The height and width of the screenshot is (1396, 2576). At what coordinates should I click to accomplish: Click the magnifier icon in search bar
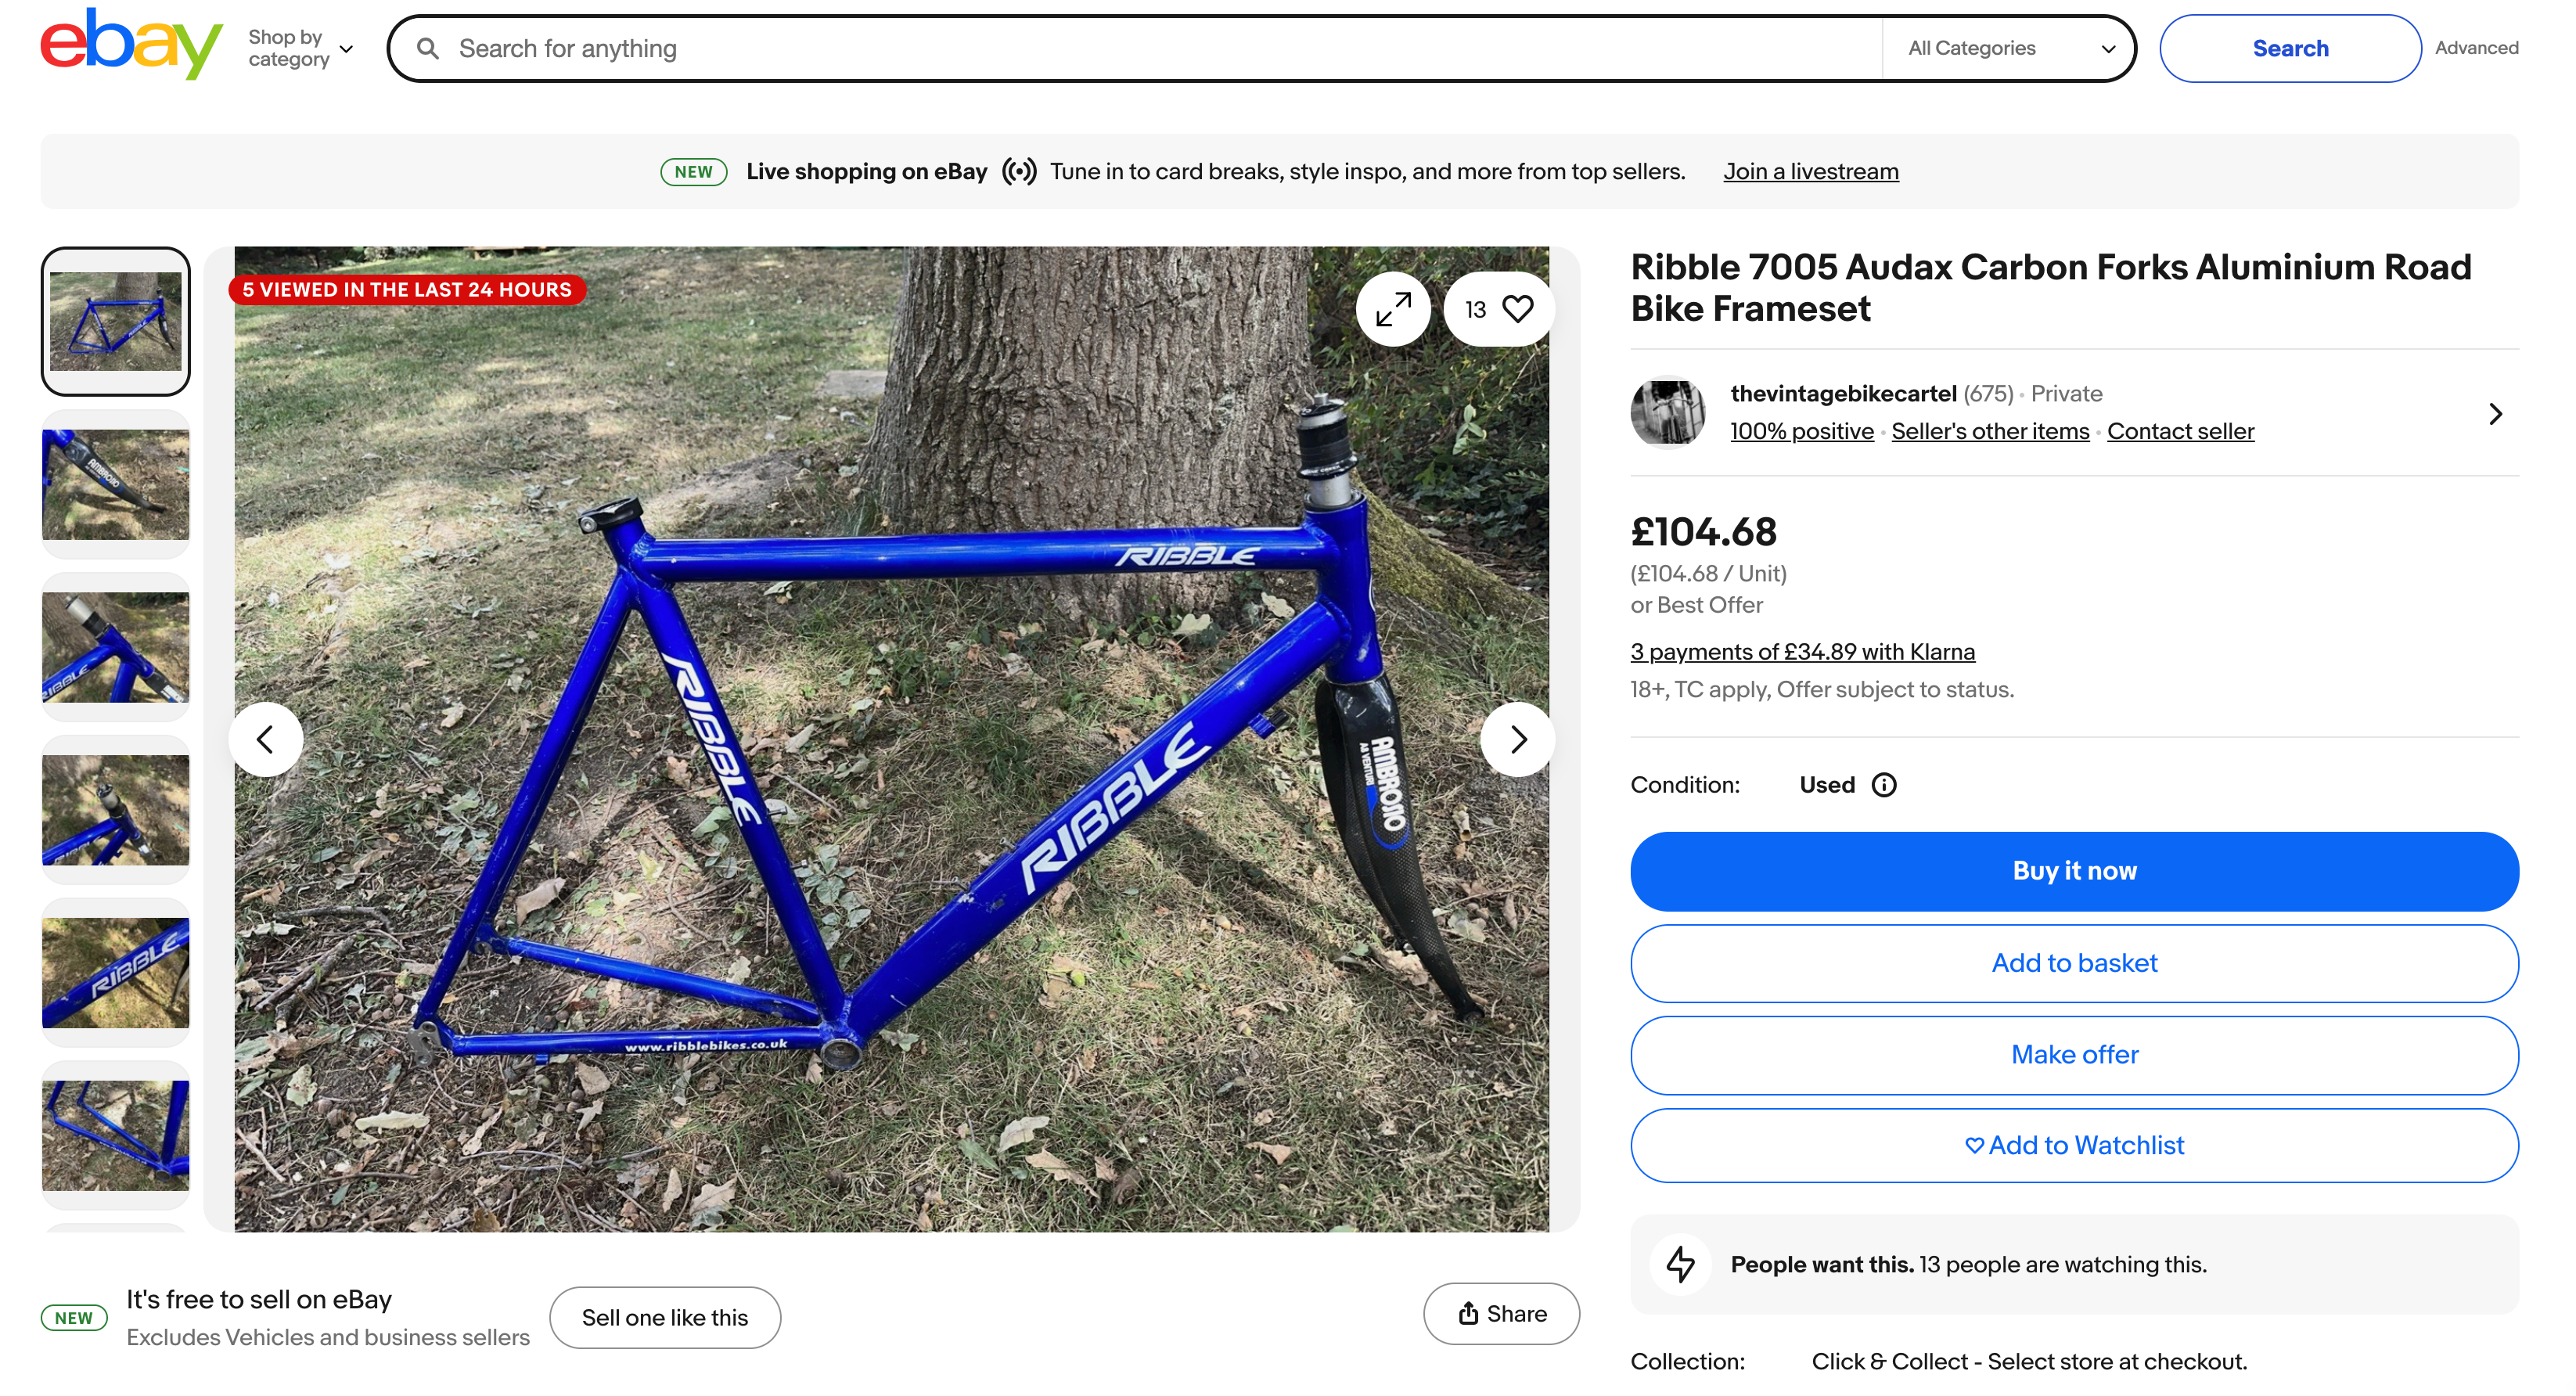click(428, 48)
